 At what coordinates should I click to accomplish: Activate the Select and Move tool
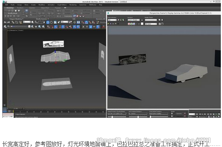point(48,22)
